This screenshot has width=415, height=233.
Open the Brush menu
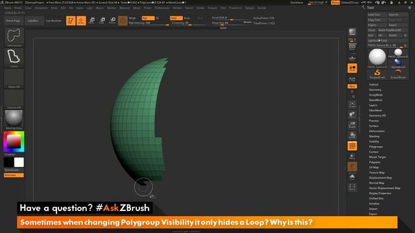(18, 8)
